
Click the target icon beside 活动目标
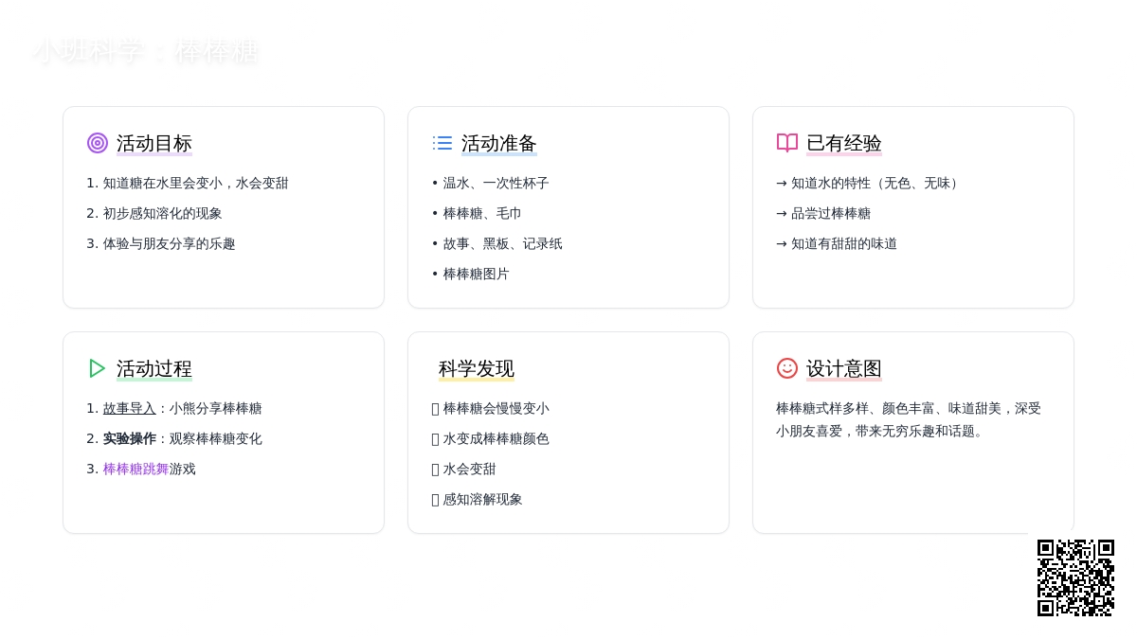(98, 143)
